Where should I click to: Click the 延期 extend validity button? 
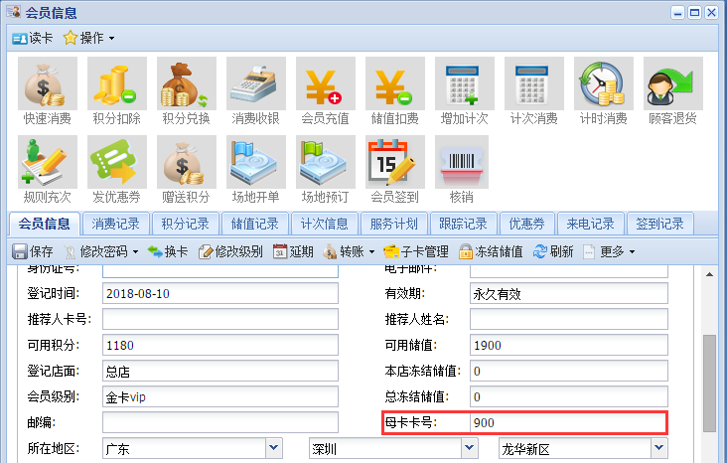[293, 251]
